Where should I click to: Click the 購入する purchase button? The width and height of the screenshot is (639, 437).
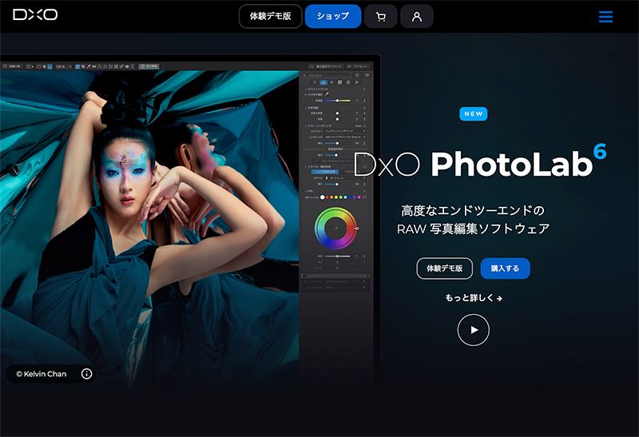coord(505,268)
